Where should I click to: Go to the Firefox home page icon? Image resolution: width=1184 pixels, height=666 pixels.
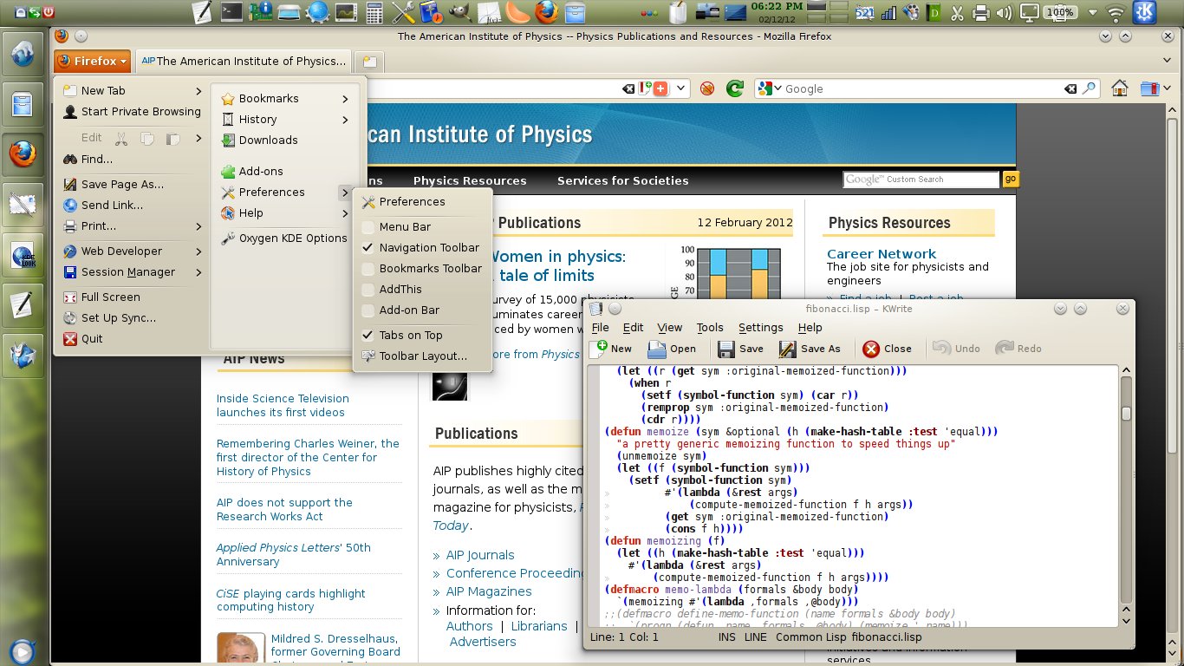tap(1120, 88)
